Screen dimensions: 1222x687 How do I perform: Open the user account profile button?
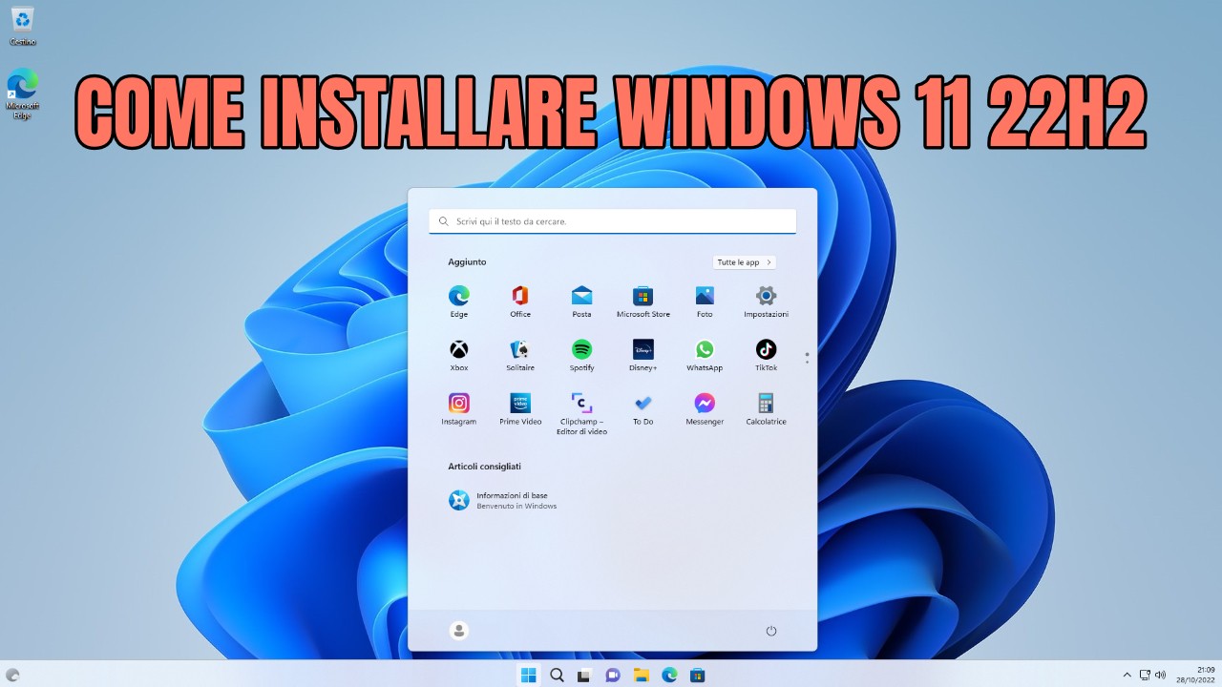(459, 630)
